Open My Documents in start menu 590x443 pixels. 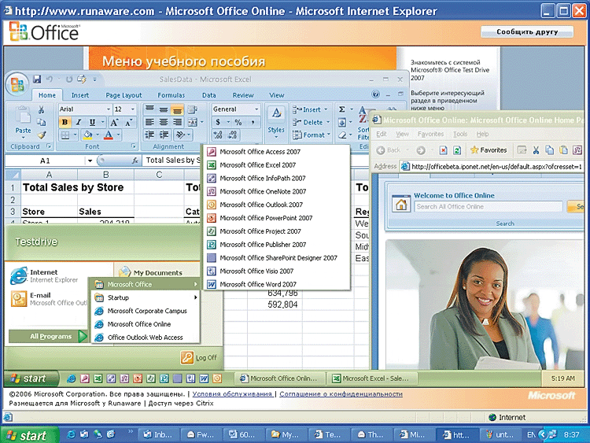click(x=150, y=272)
